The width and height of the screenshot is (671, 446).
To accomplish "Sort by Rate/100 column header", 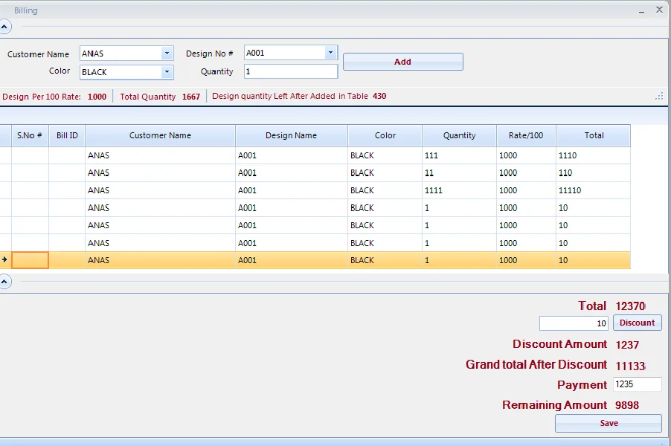I will point(526,135).
